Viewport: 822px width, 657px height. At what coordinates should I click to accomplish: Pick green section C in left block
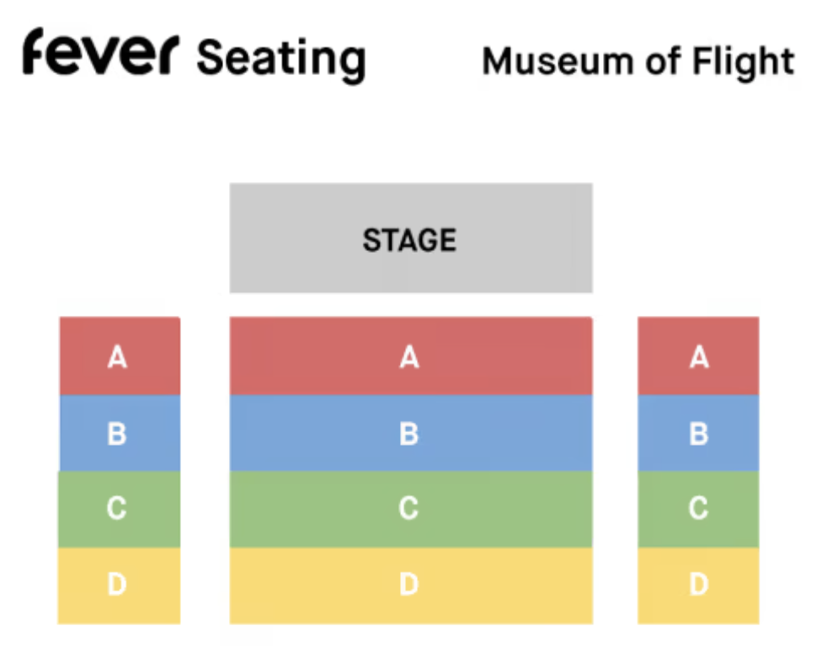(119, 509)
